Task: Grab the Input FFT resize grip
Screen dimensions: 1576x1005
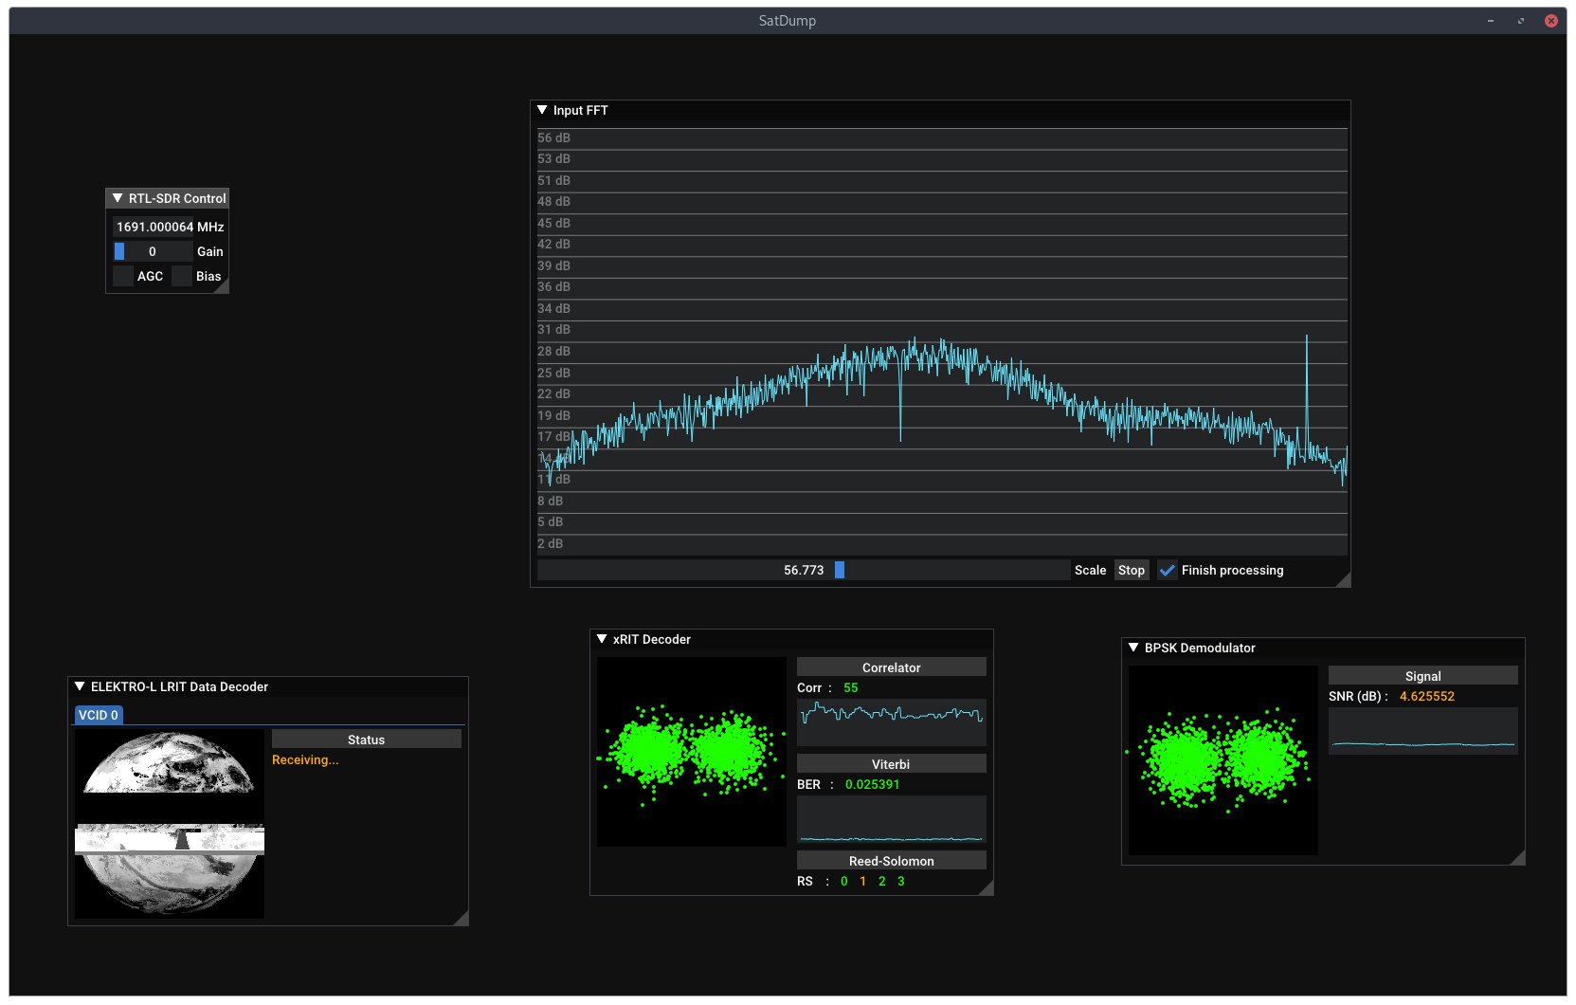Action: tap(1344, 580)
